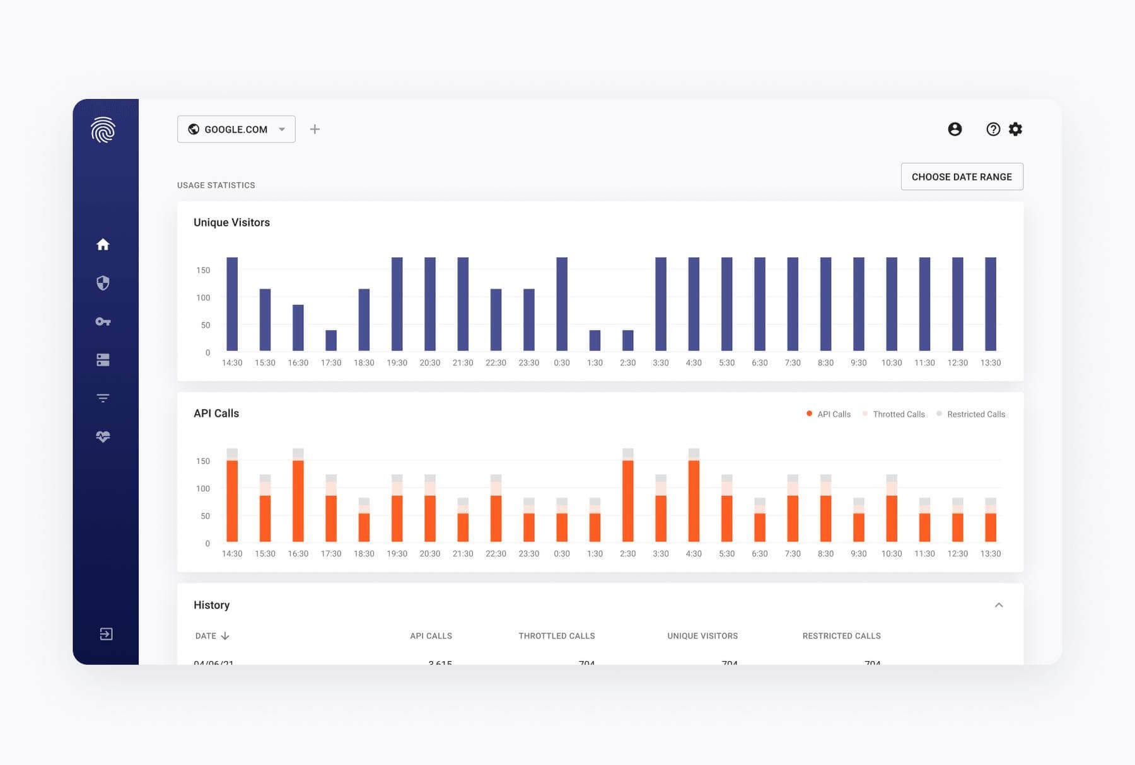This screenshot has height=765, width=1135.
Task: Open the user account icon
Action: coord(955,129)
